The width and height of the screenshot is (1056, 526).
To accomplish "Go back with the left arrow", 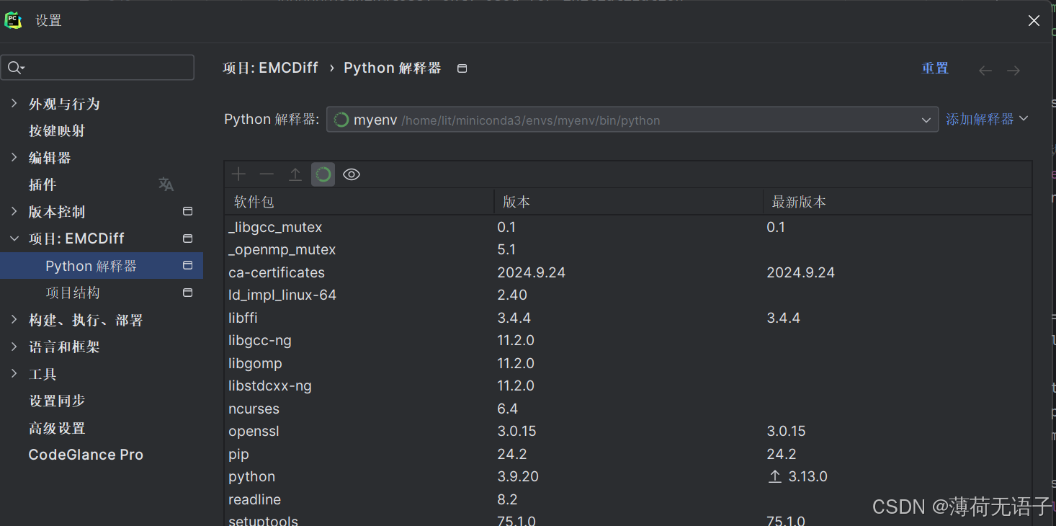I will click(985, 71).
